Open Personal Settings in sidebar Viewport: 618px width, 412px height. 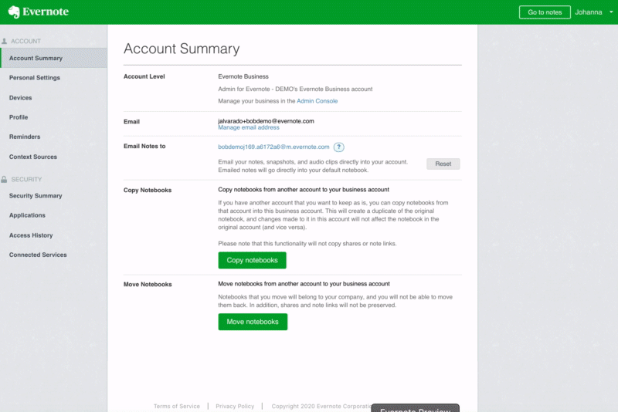[35, 78]
